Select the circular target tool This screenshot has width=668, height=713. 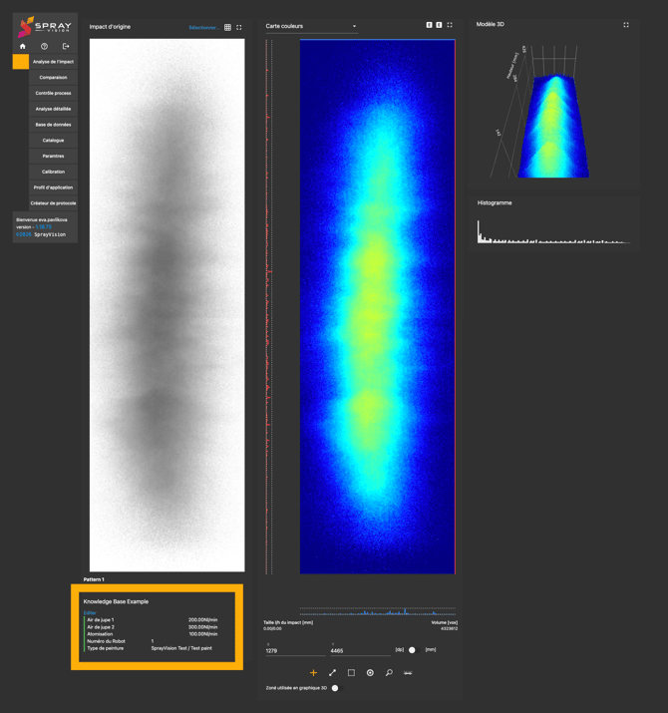(x=370, y=673)
